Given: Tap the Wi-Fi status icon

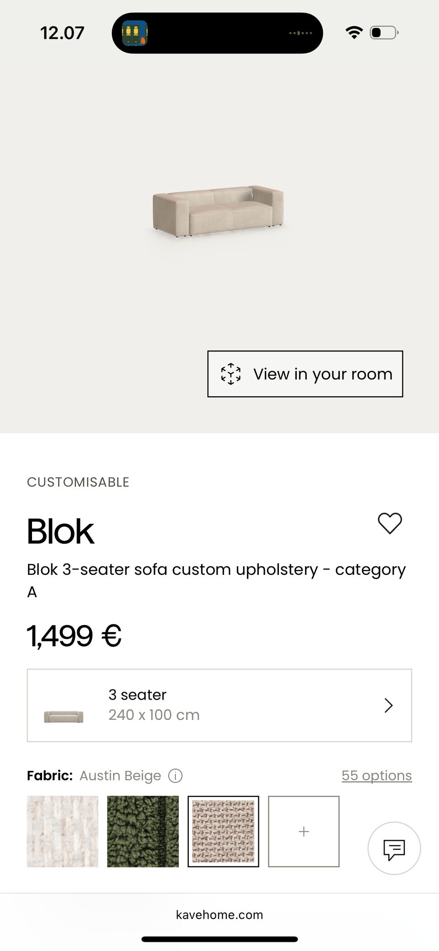Looking at the screenshot, I should [354, 33].
